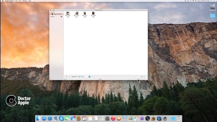Viewport: 217px width, 122px height.
Task: Open Pages from the Dock
Action: point(136,118)
